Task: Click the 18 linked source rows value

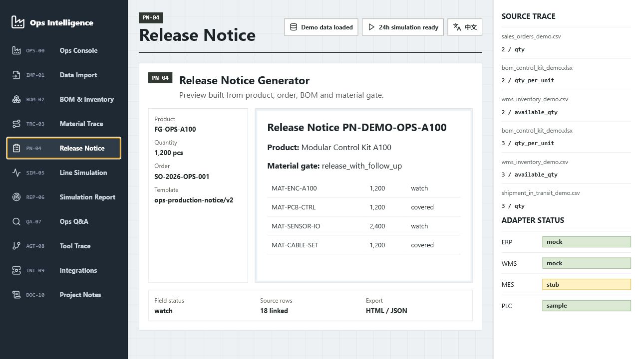Action: [274, 311]
